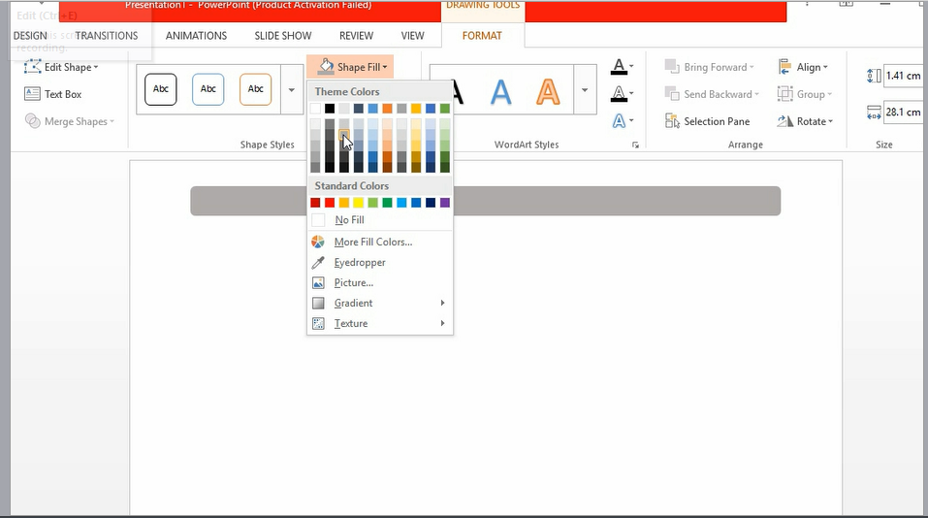Click the Send Backward icon
Image resolution: width=928 pixels, height=518 pixels.
[x=672, y=93]
